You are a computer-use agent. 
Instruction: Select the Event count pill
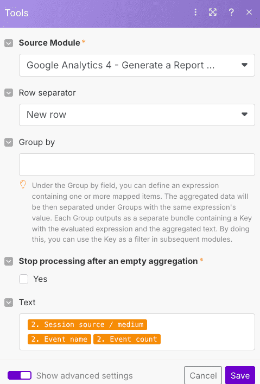coord(127,339)
